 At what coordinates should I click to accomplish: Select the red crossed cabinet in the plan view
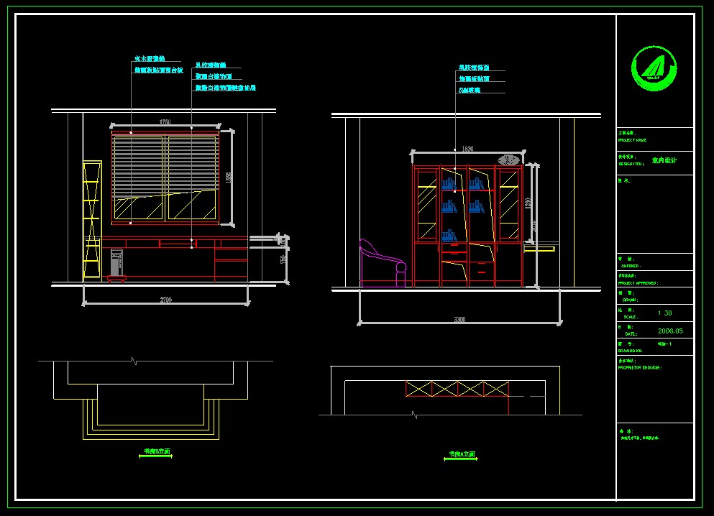(x=457, y=389)
